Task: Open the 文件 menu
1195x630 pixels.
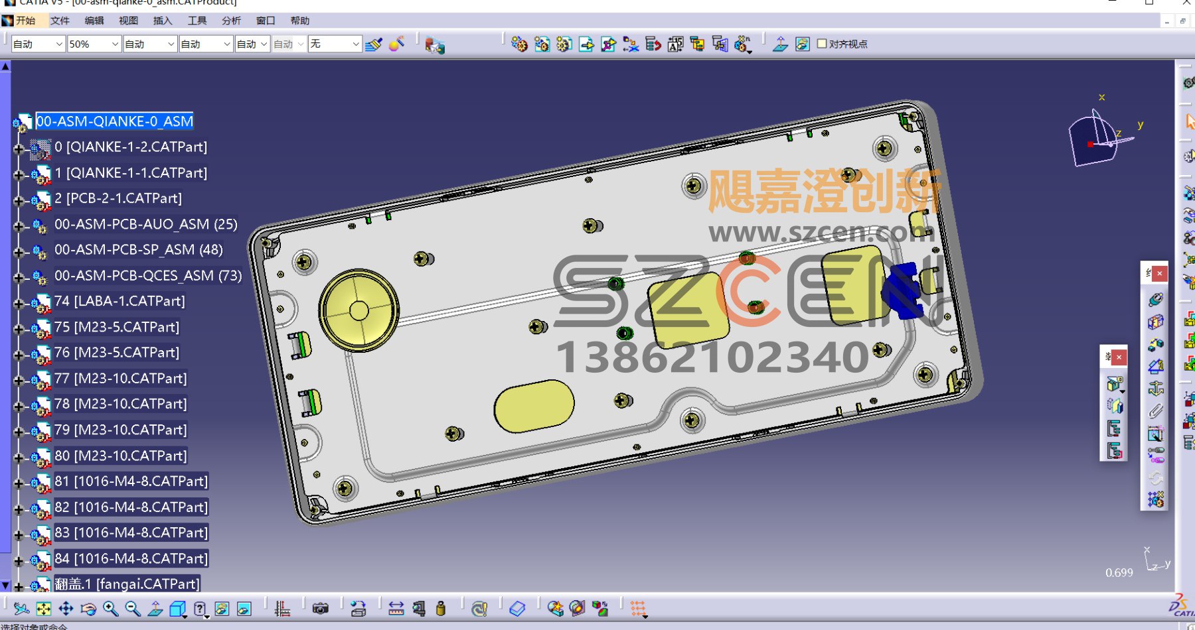Action: tap(60, 21)
